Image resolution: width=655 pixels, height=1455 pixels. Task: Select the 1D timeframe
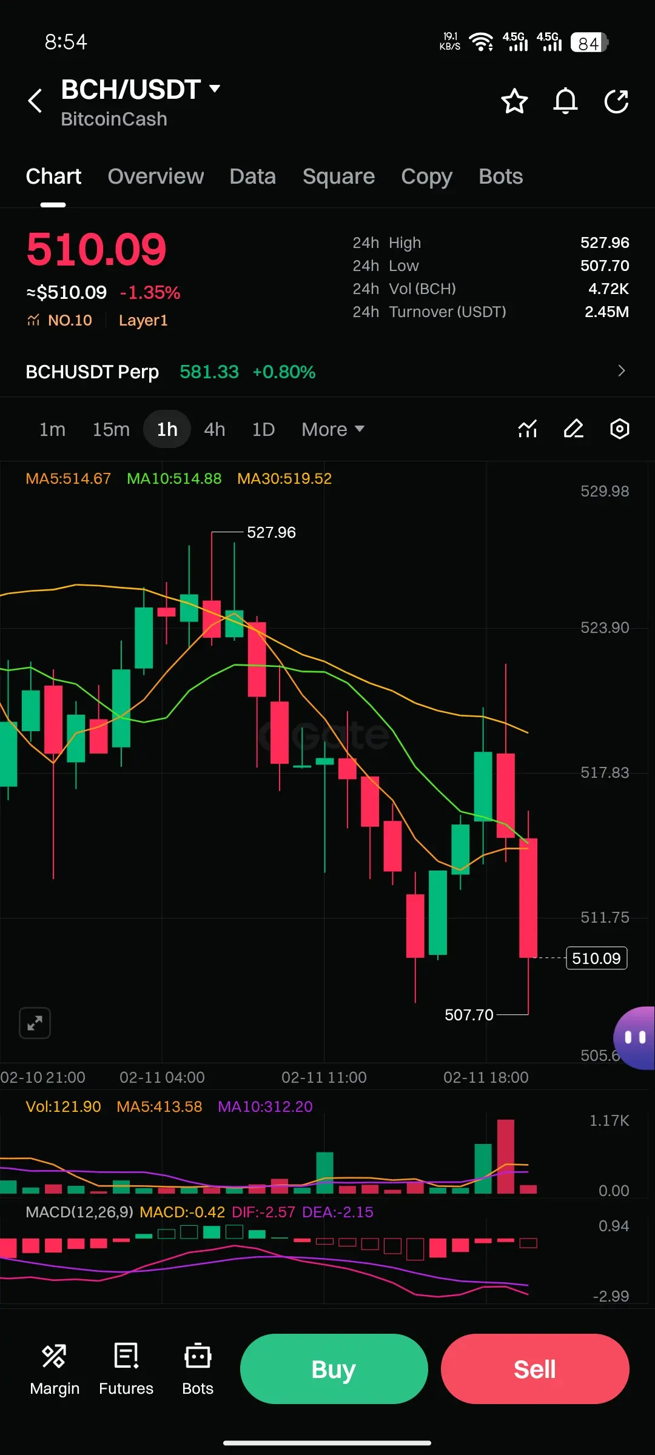pos(263,429)
